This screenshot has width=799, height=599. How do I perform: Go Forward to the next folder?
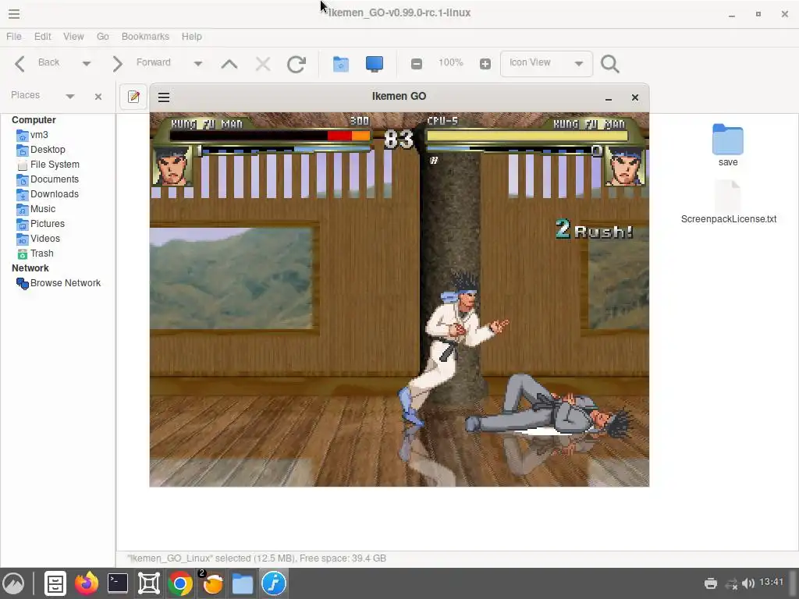point(141,63)
